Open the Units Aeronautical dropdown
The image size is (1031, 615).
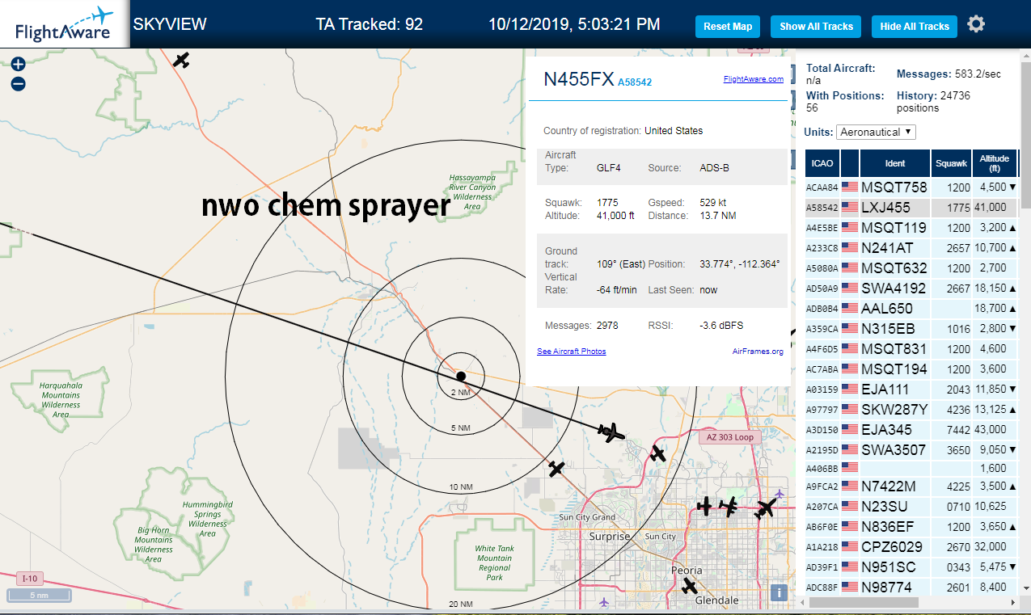click(x=877, y=132)
